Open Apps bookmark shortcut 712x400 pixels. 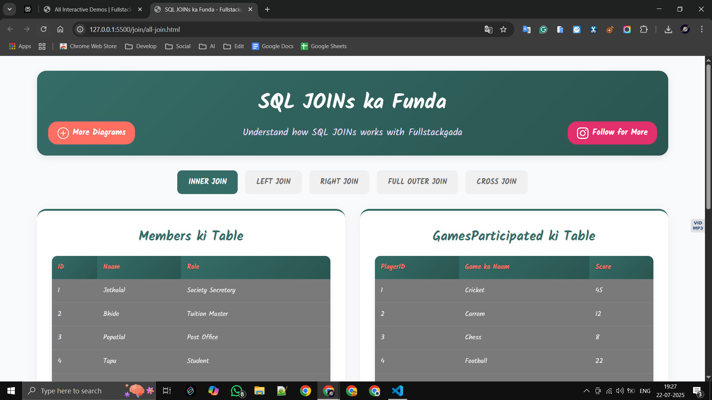coord(20,46)
